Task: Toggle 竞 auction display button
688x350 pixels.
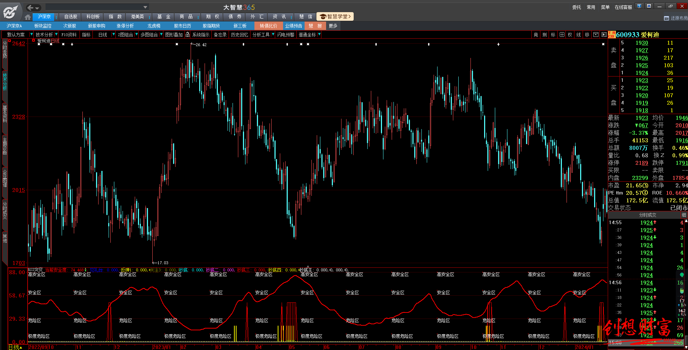Action: (x=536, y=35)
